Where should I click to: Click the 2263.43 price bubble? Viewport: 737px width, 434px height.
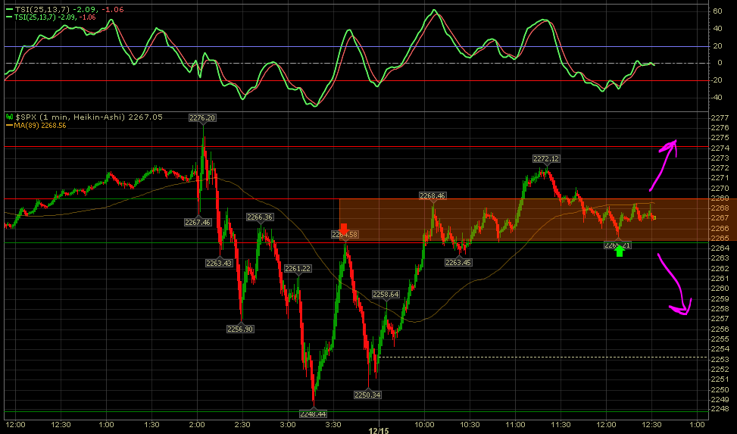(x=219, y=264)
